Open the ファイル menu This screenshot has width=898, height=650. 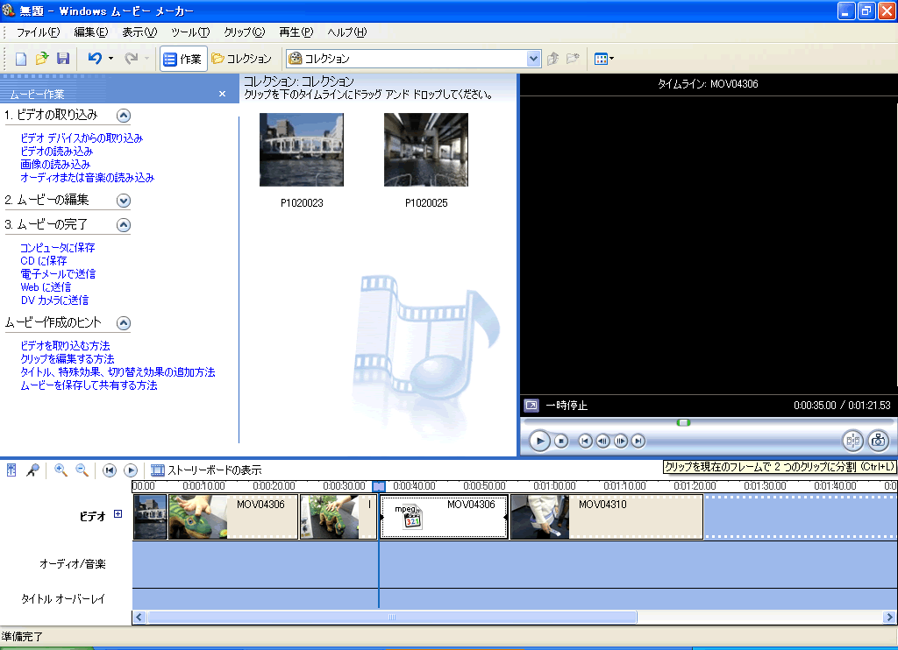pyautogui.click(x=38, y=32)
